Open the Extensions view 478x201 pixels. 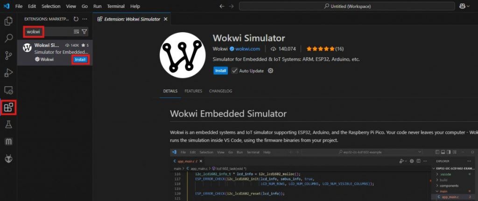click(8, 108)
